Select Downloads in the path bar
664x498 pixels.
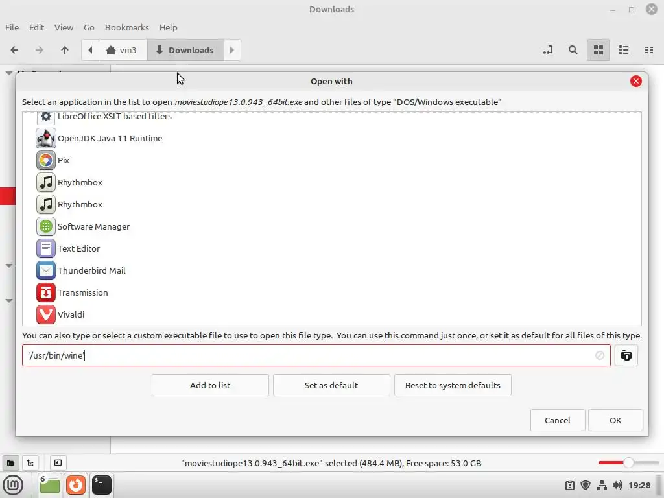coord(185,50)
